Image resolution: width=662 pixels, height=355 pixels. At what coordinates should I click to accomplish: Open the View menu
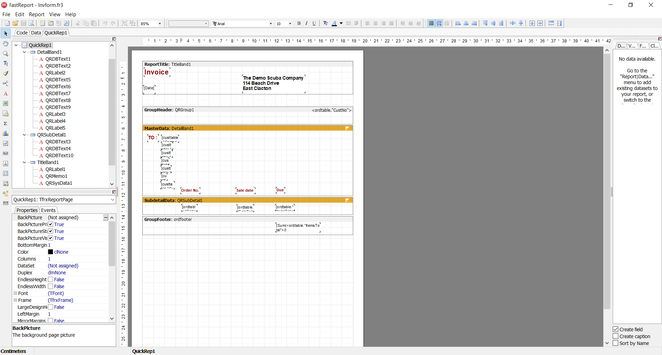(54, 14)
